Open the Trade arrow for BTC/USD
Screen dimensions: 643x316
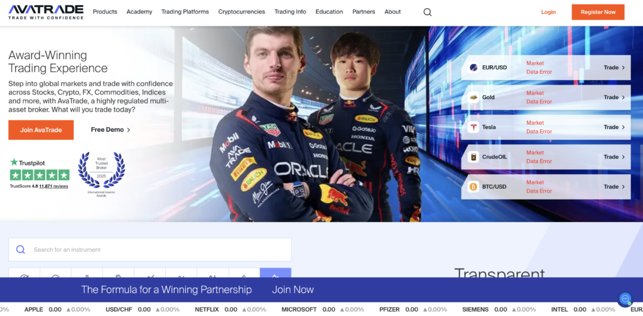pos(614,187)
